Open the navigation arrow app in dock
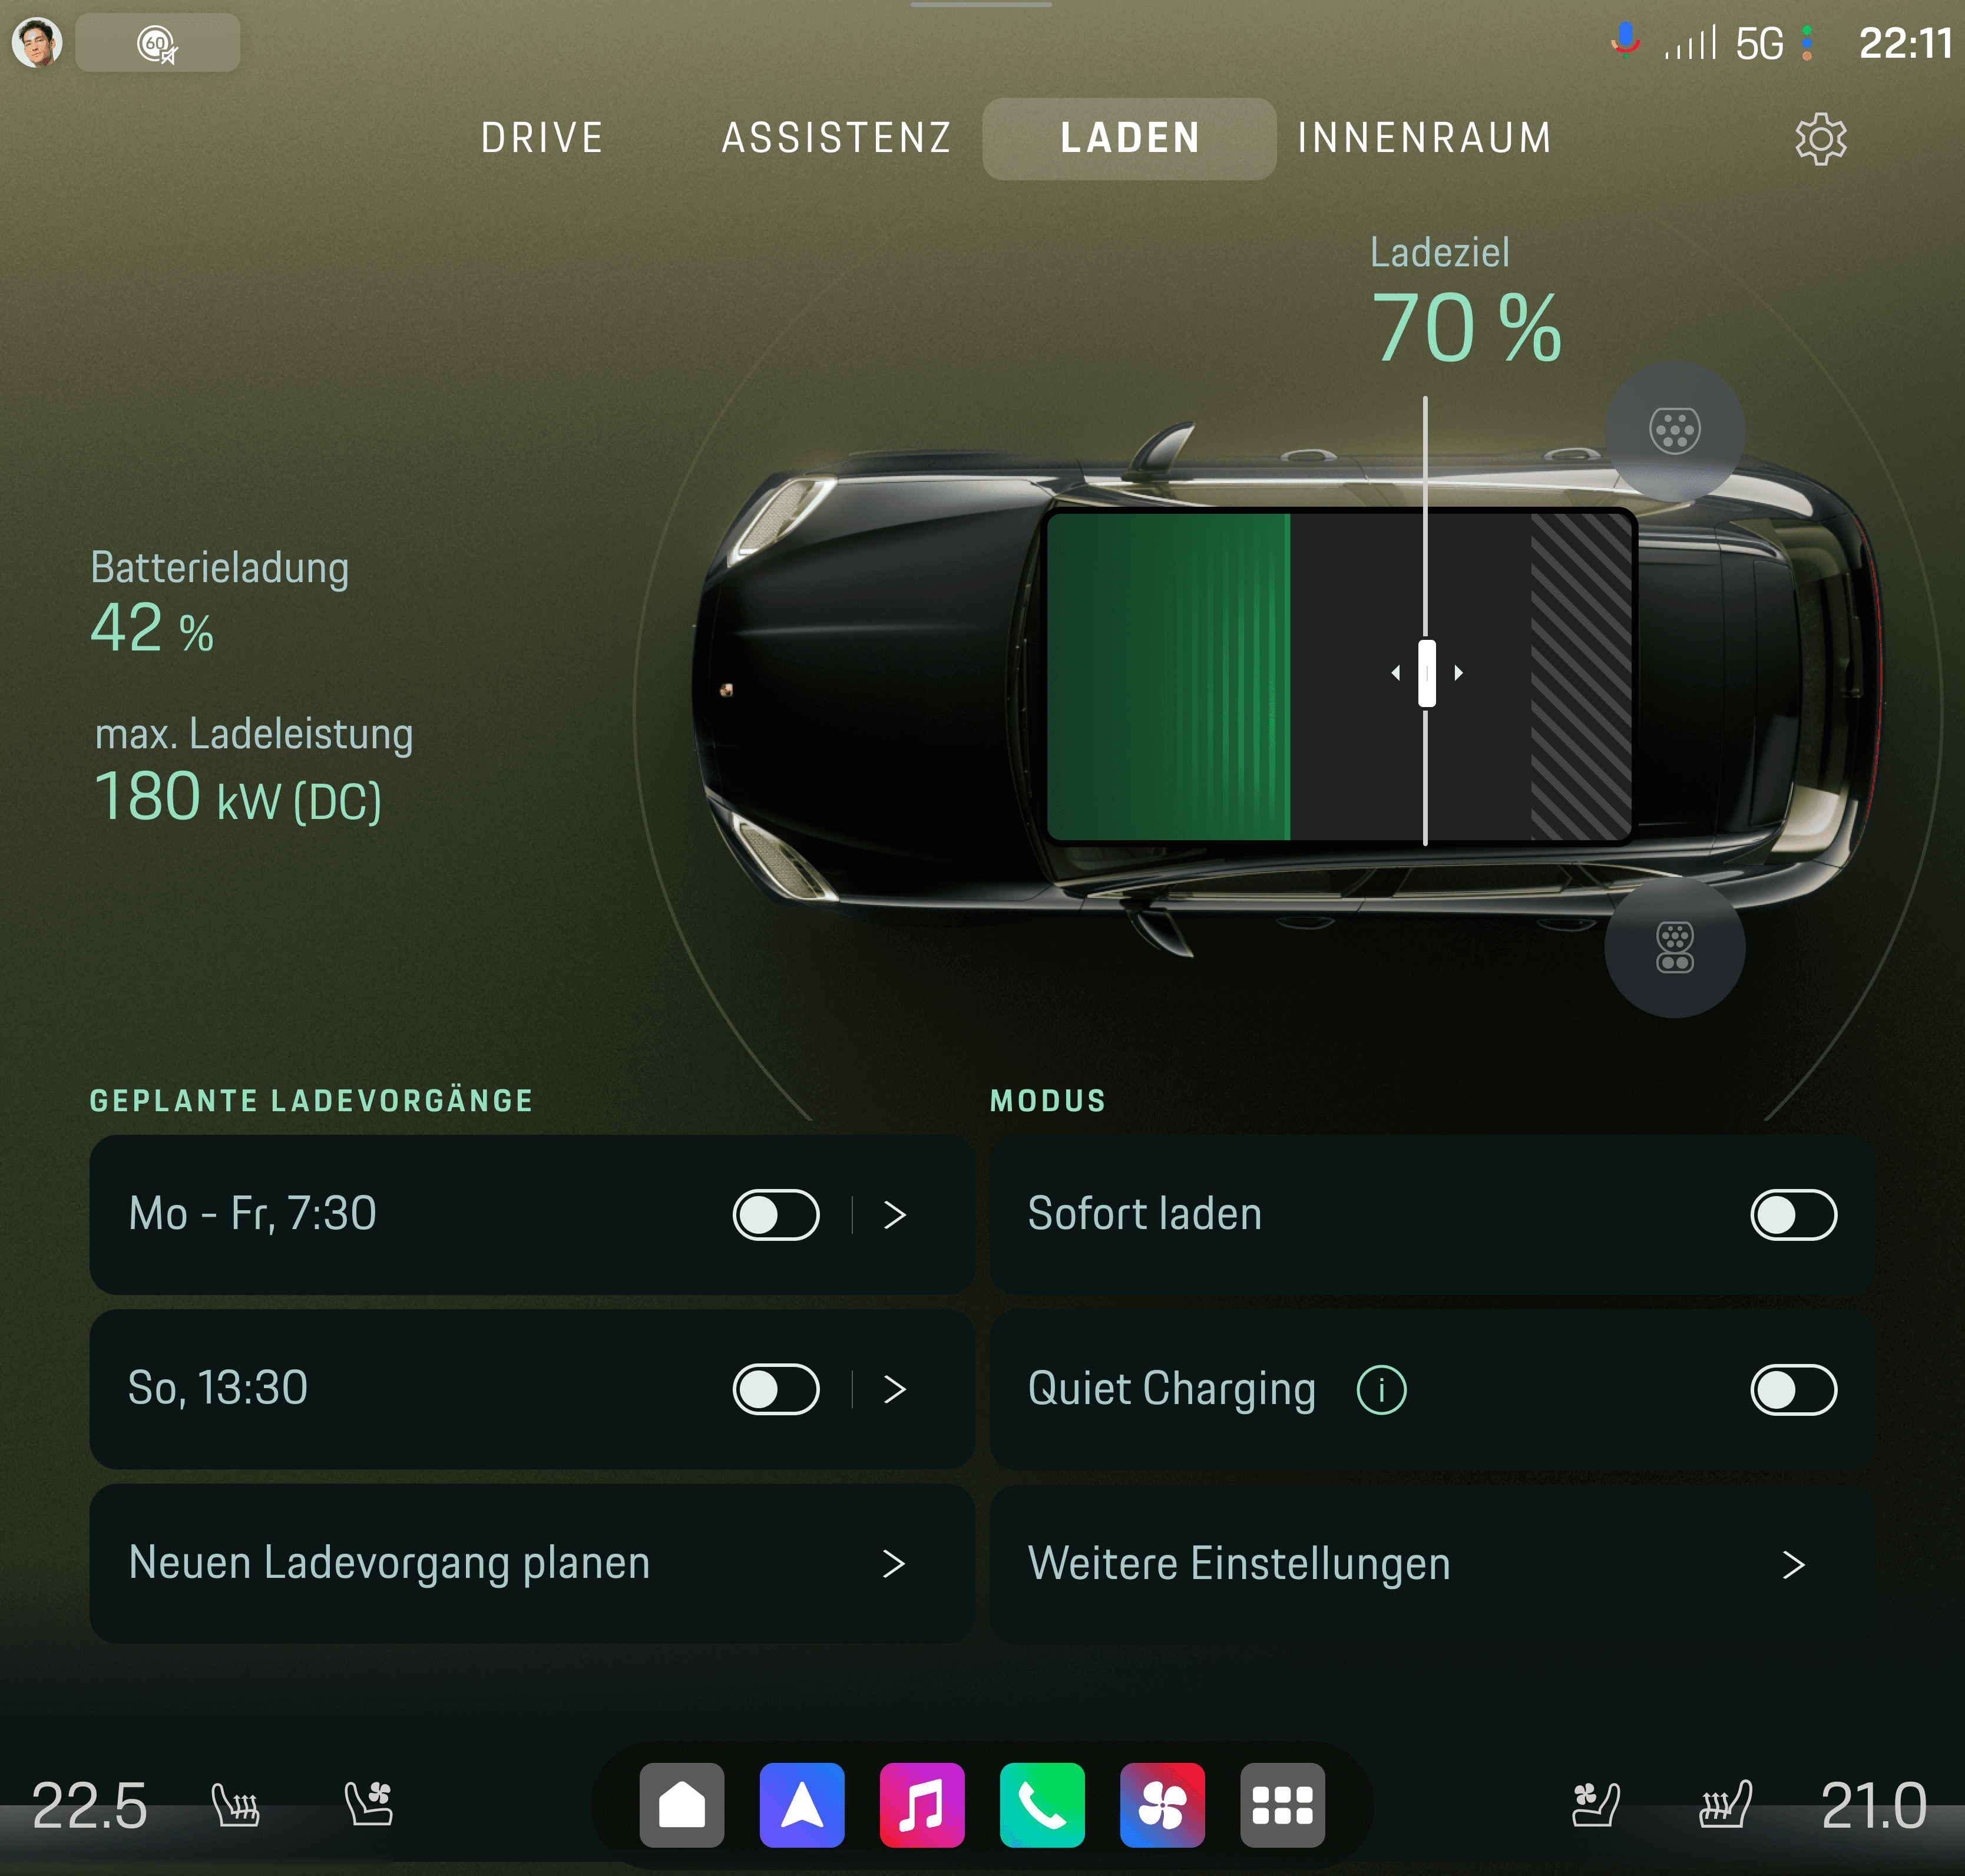 [802, 1805]
